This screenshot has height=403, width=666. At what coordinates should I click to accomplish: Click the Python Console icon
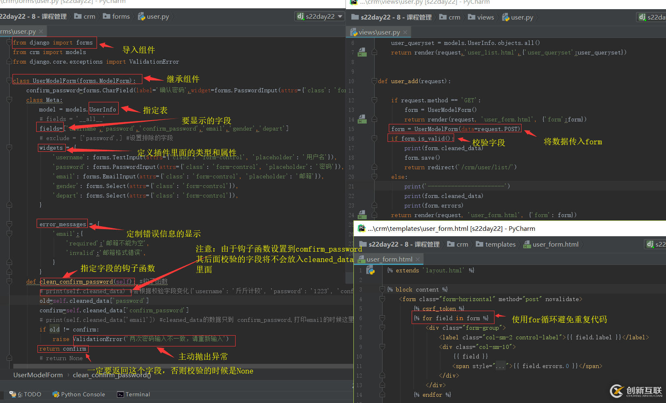click(x=56, y=394)
